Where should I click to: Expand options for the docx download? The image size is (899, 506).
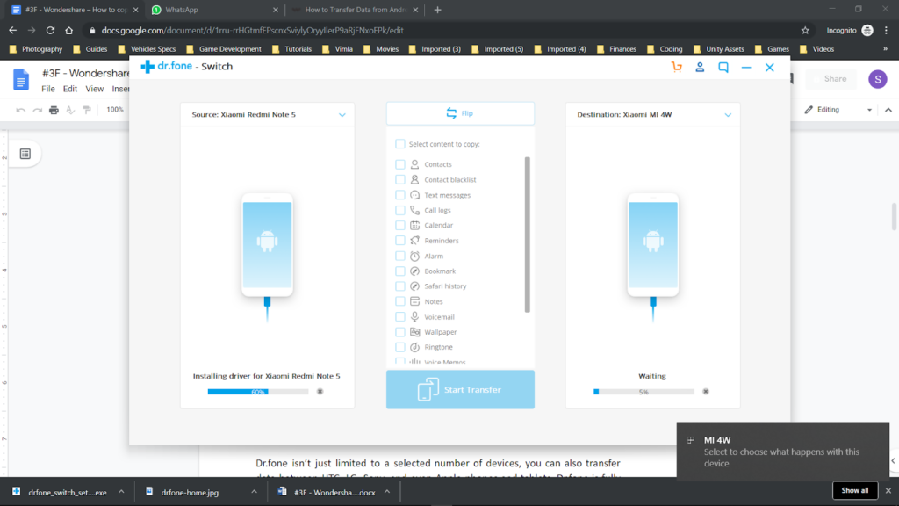coord(387,492)
